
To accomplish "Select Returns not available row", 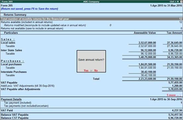I will coord(91,28).
